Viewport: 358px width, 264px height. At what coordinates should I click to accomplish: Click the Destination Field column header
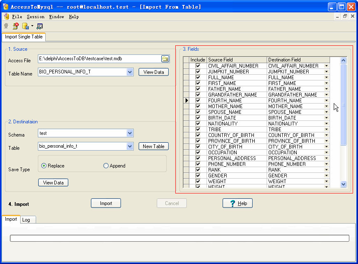coord(298,60)
